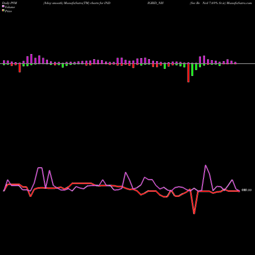Click the IGRID_NH symbol text

156,3
